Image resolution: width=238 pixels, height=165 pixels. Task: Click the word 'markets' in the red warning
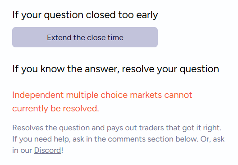point(146,95)
